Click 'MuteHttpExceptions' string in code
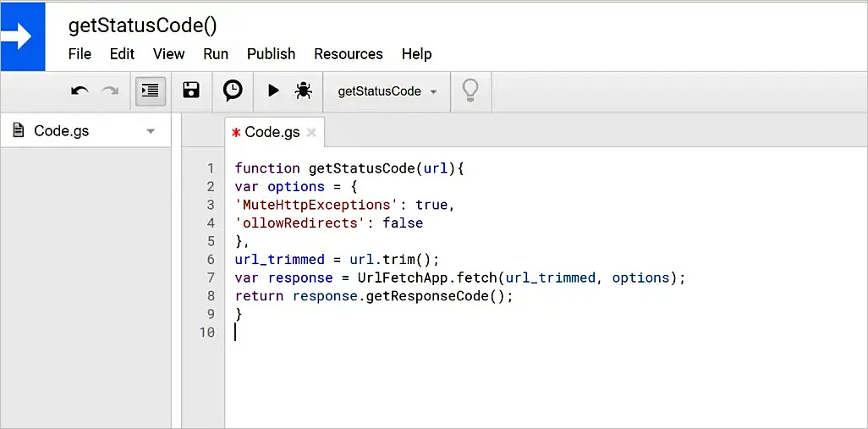The image size is (868, 429). click(316, 205)
